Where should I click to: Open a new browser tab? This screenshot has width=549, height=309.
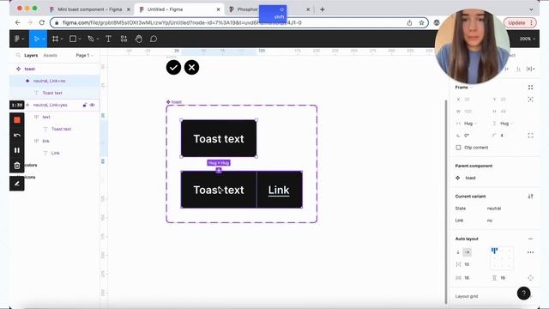(x=323, y=9)
